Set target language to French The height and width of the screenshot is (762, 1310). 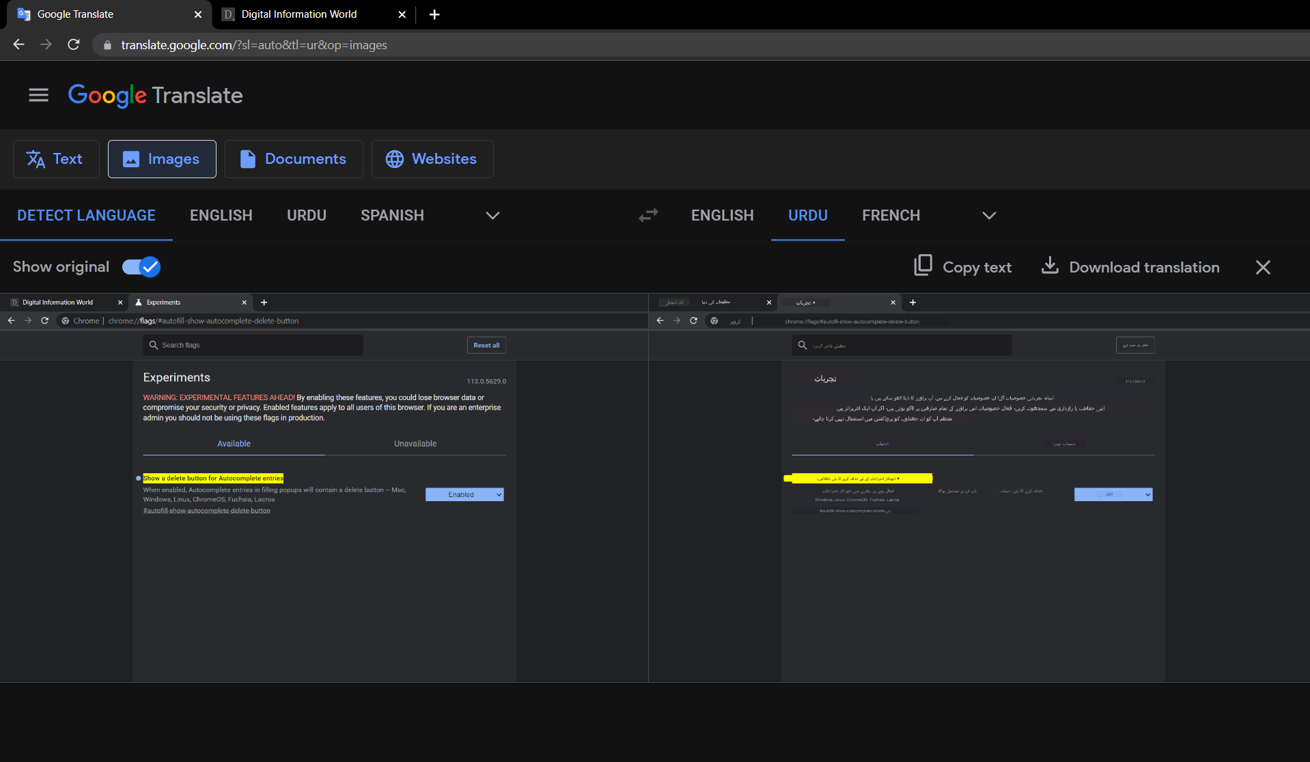coord(891,216)
